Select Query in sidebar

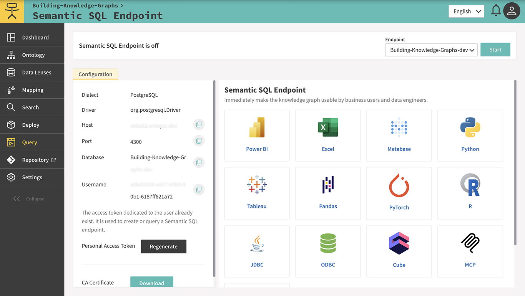tap(32, 142)
